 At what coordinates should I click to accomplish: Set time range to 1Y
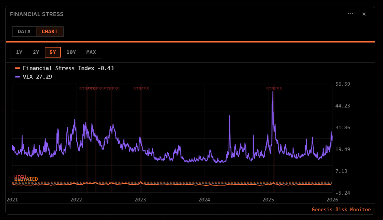click(x=19, y=52)
